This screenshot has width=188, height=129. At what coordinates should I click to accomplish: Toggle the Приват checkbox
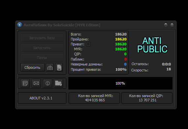tap(88, 44)
